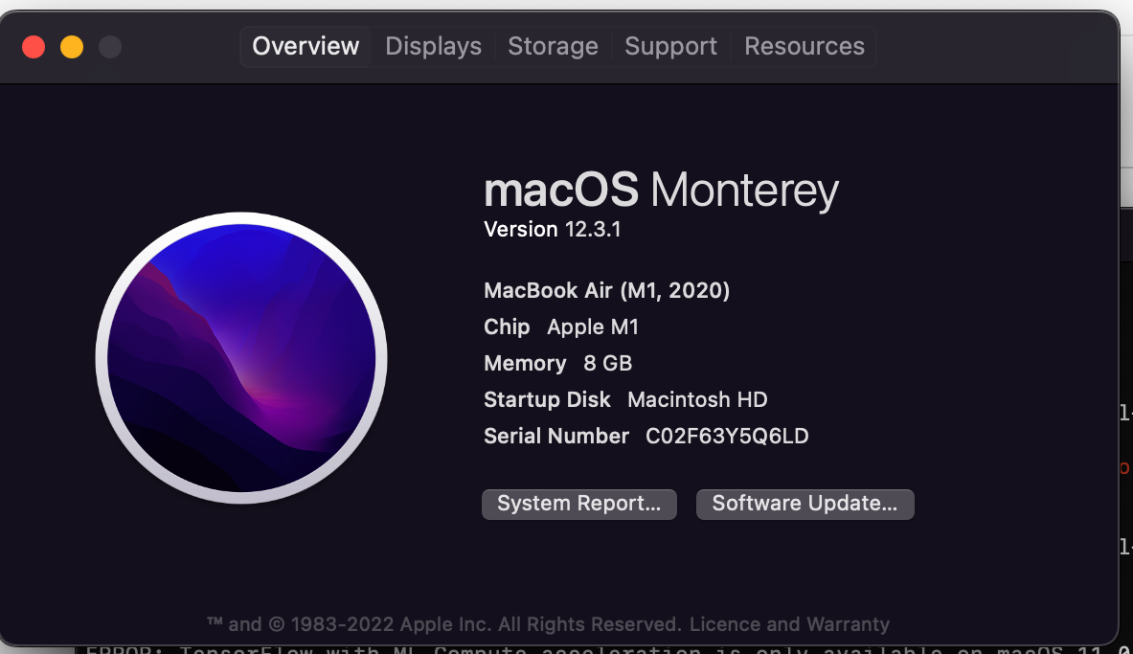Click the serial number C02F63Y5Q6LD
Screen dimensions: 1133x654
click(727, 437)
